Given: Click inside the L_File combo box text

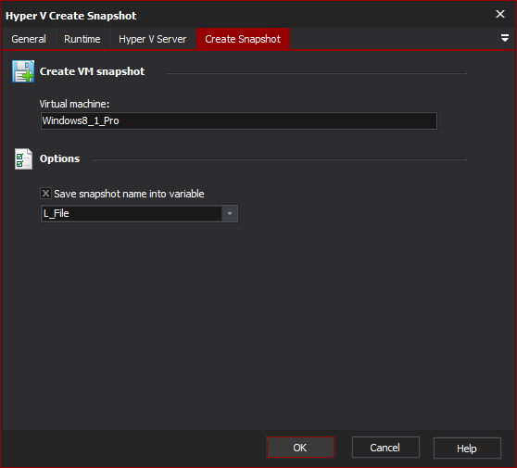Looking at the screenshot, I should [x=132, y=214].
